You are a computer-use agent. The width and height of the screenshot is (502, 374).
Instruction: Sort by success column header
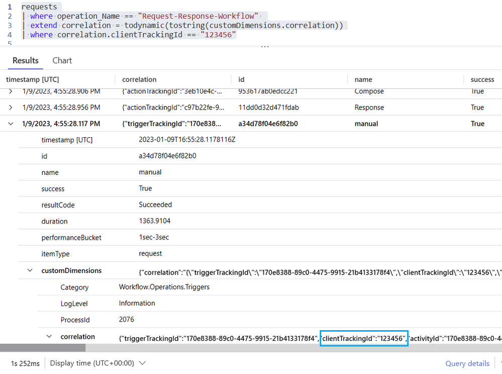(x=482, y=79)
